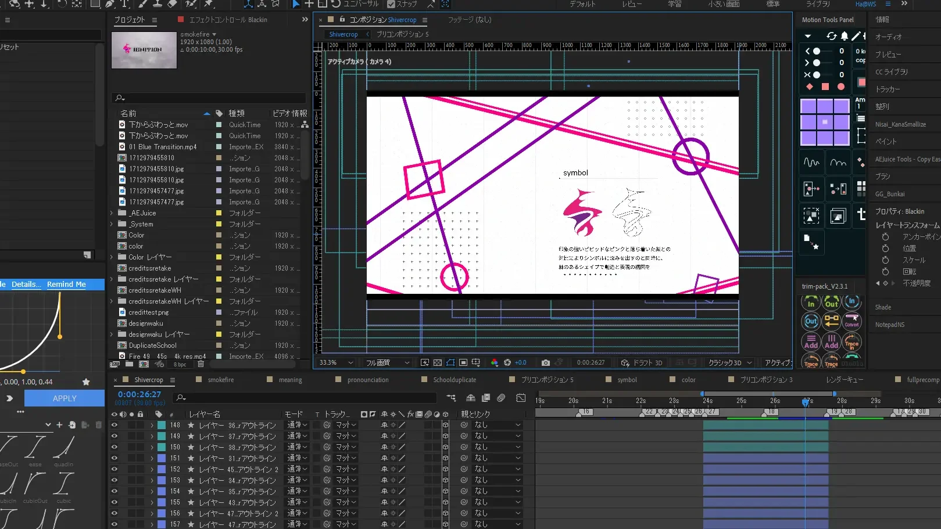Open the クラシック3D renderer dropdown
The width and height of the screenshot is (941, 529).
point(730,362)
